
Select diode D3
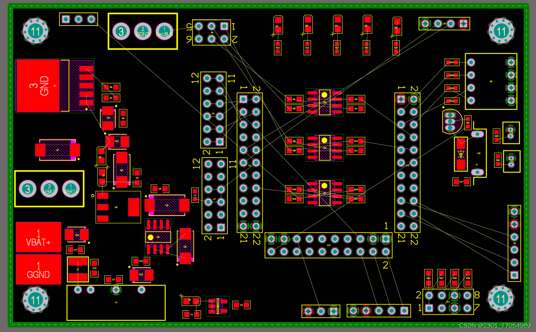(x=101, y=156)
